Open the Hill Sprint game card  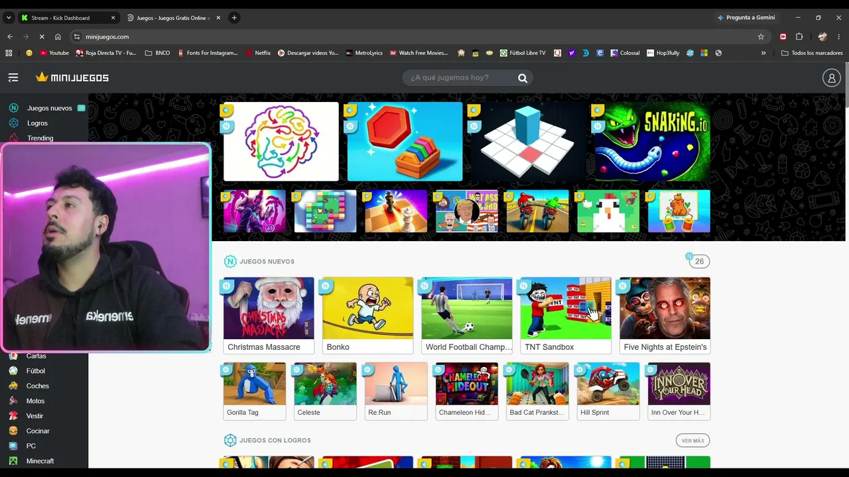coord(608,391)
